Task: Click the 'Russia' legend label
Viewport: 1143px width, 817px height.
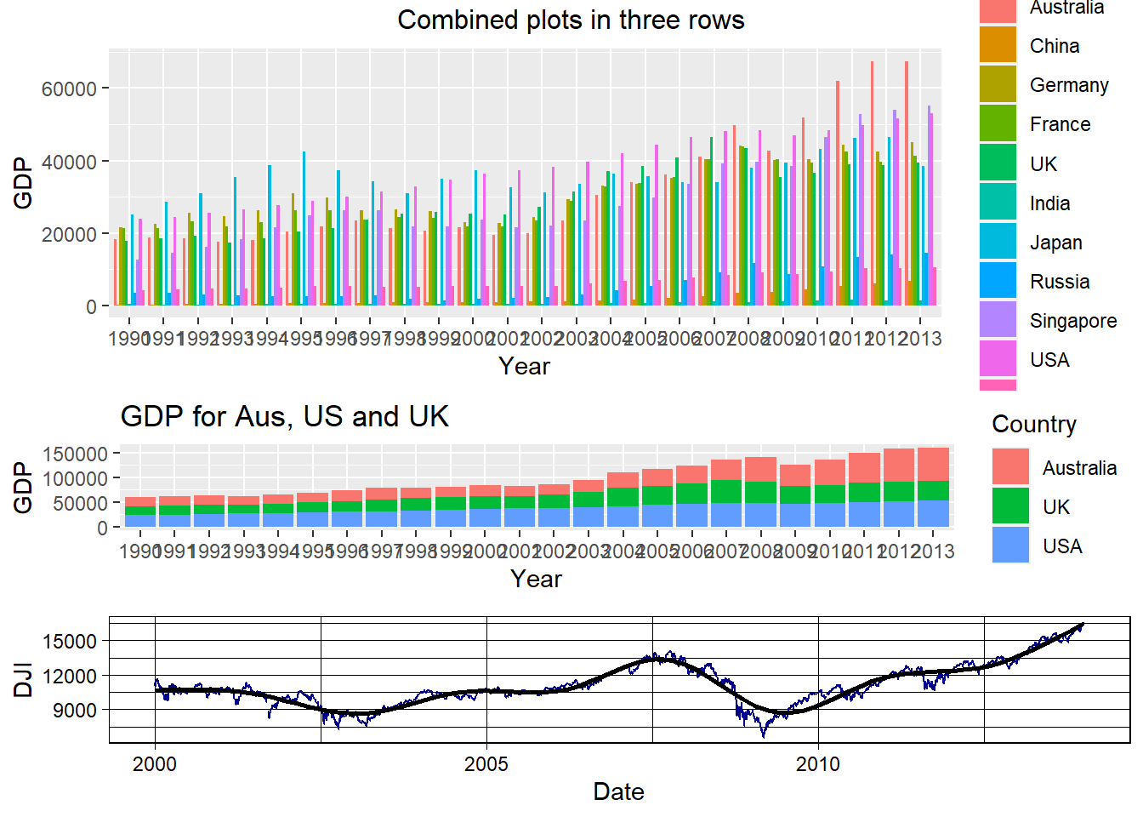Action: [x=1060, y=282]
